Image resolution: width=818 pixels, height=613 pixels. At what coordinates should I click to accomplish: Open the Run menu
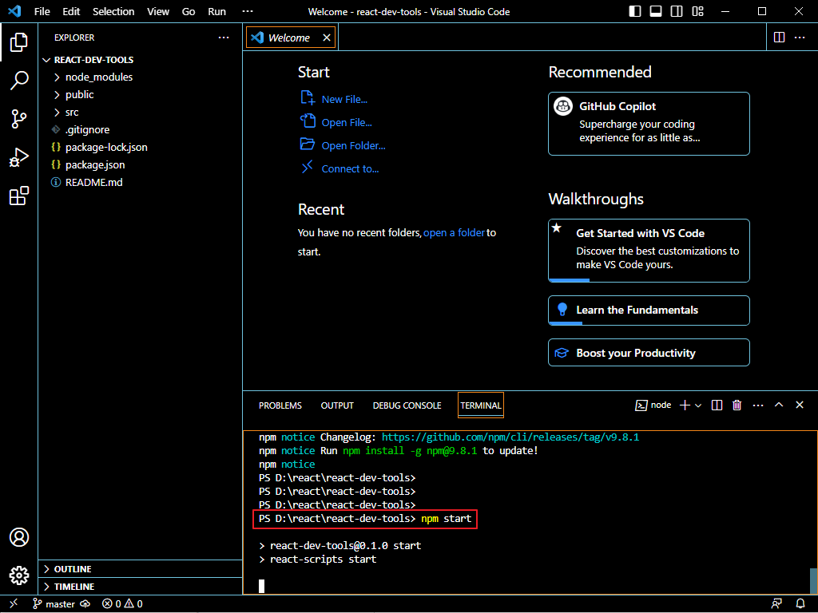click(216, 11)
